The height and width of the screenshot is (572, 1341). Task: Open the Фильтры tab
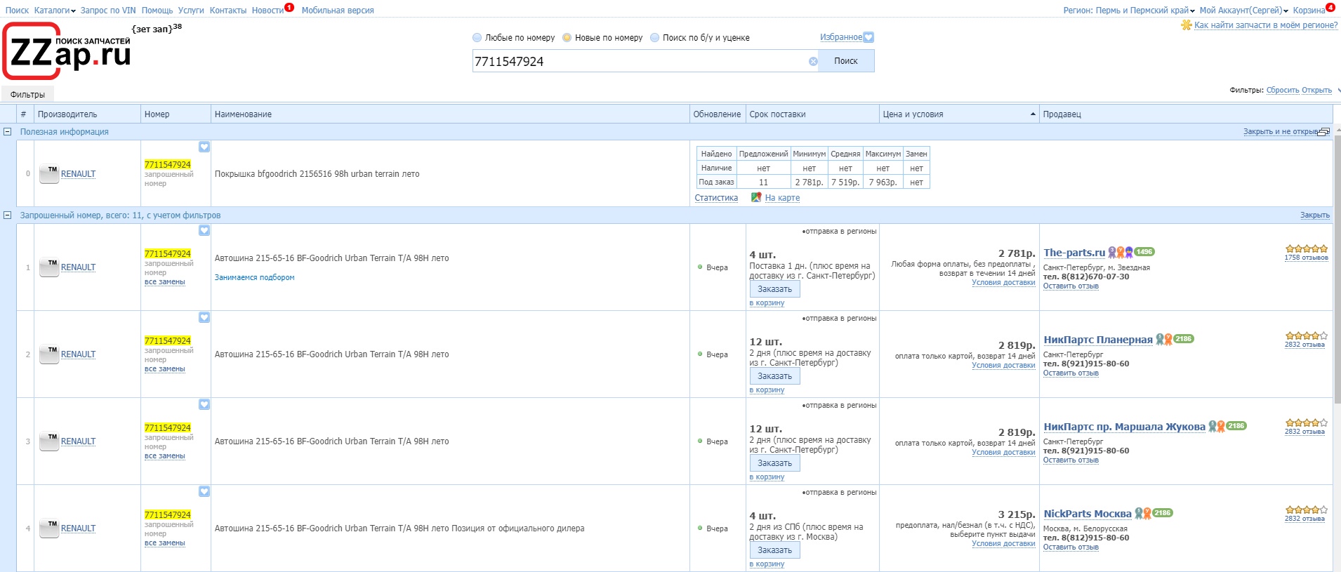coord(27,94)
